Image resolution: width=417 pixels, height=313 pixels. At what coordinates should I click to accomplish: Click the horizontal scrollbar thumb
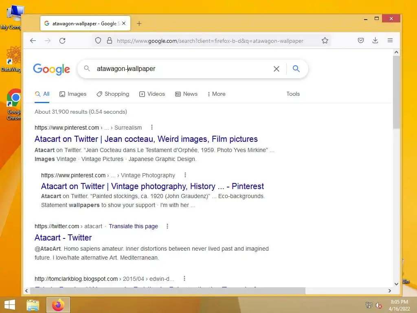167,291
